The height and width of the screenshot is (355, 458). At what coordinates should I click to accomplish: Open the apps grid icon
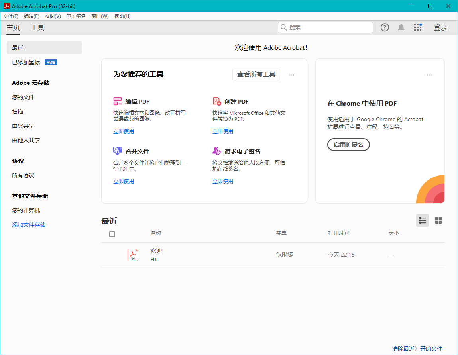click(x=418, y=27)
